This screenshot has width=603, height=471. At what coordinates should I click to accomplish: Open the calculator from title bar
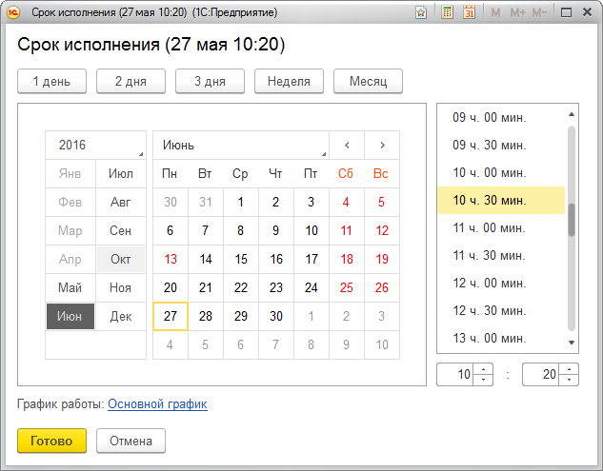pyautogui.click(x=448, y=12)
